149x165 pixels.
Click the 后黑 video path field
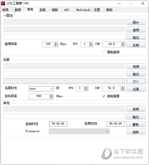coord(64,66)
